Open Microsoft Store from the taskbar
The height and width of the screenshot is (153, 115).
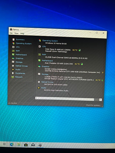[26, 145]
